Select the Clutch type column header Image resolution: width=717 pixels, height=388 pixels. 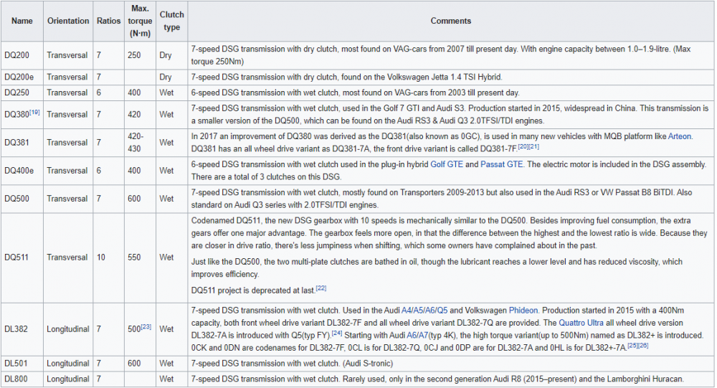(171, 21)
